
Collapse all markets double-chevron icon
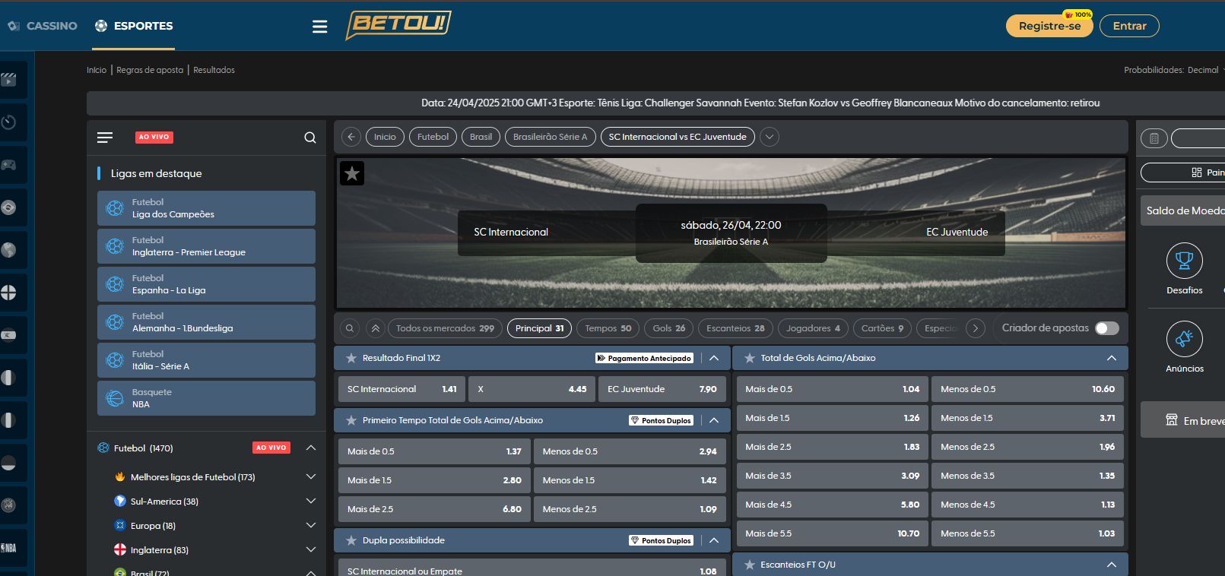(376, 328)
